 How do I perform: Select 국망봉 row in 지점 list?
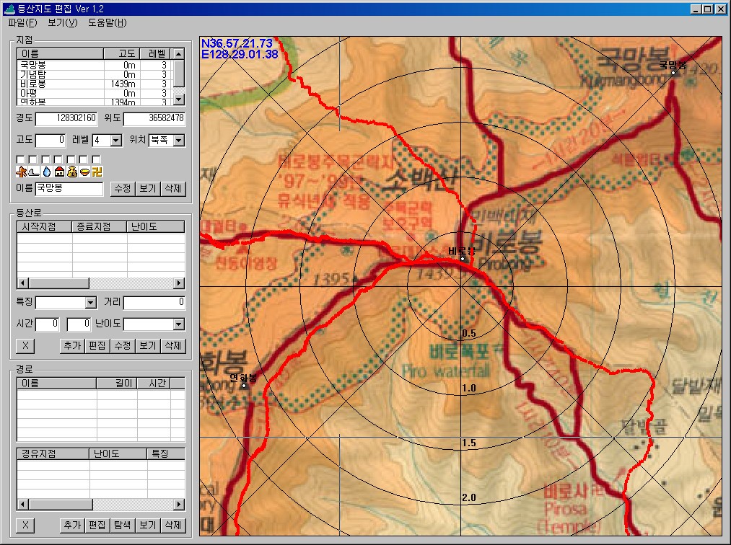point(95,65)
